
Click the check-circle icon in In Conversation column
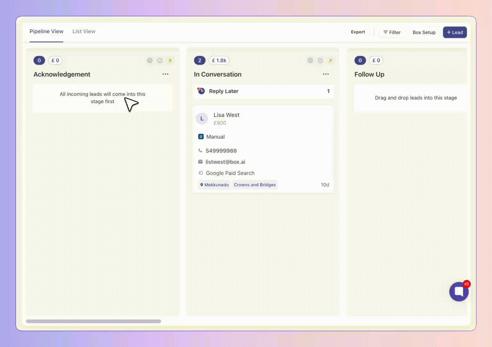click(x=321, y=60)
